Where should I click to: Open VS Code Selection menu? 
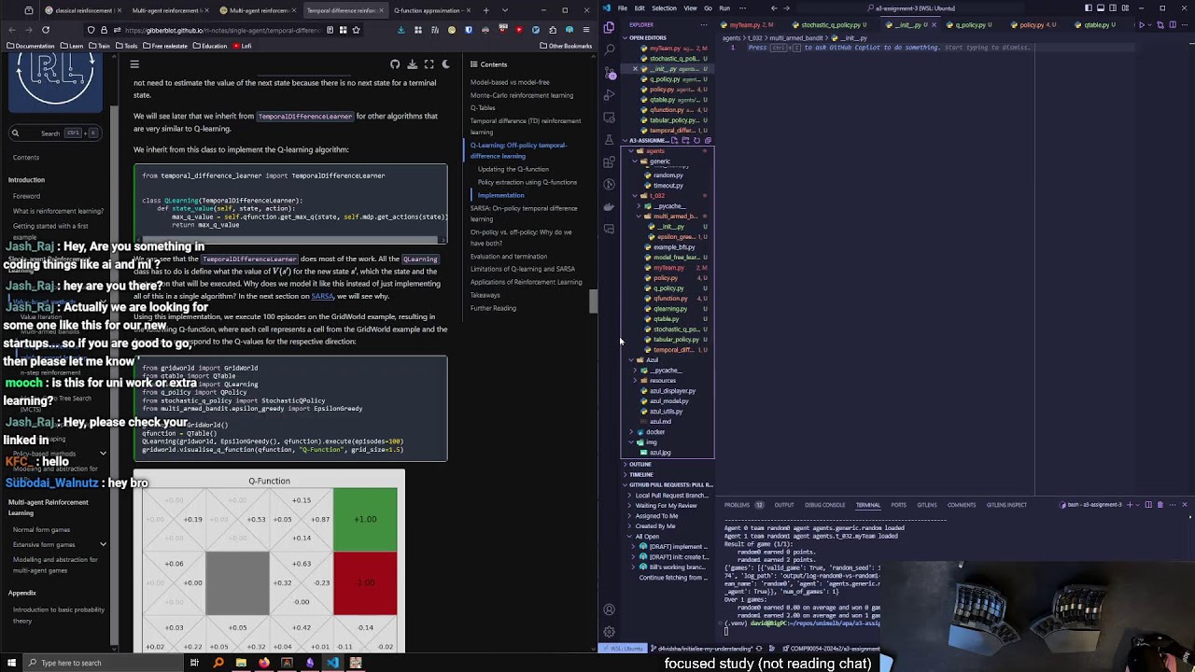(664, 8)
